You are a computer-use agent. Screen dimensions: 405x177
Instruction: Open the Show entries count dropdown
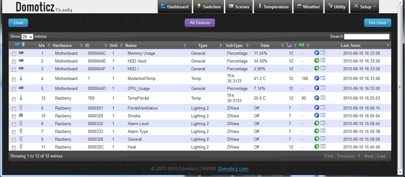pos(27,37)
